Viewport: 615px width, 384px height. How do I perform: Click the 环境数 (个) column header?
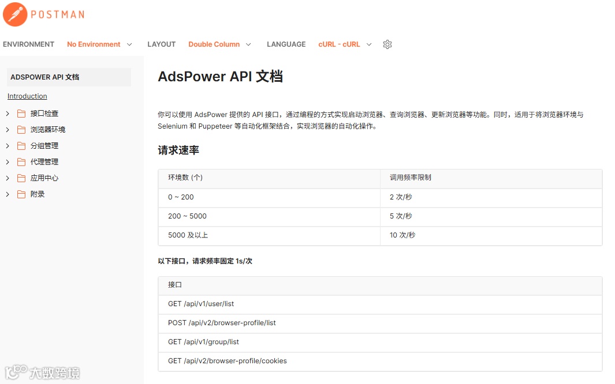pyautogui.click(x=269, y=178)
